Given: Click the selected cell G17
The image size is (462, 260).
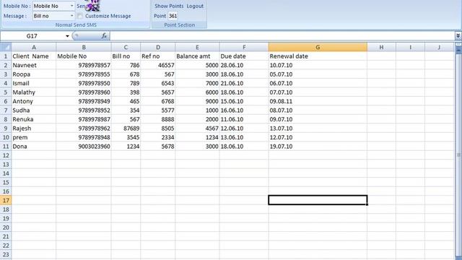Looking at the screenshot, I should point(318,200).
